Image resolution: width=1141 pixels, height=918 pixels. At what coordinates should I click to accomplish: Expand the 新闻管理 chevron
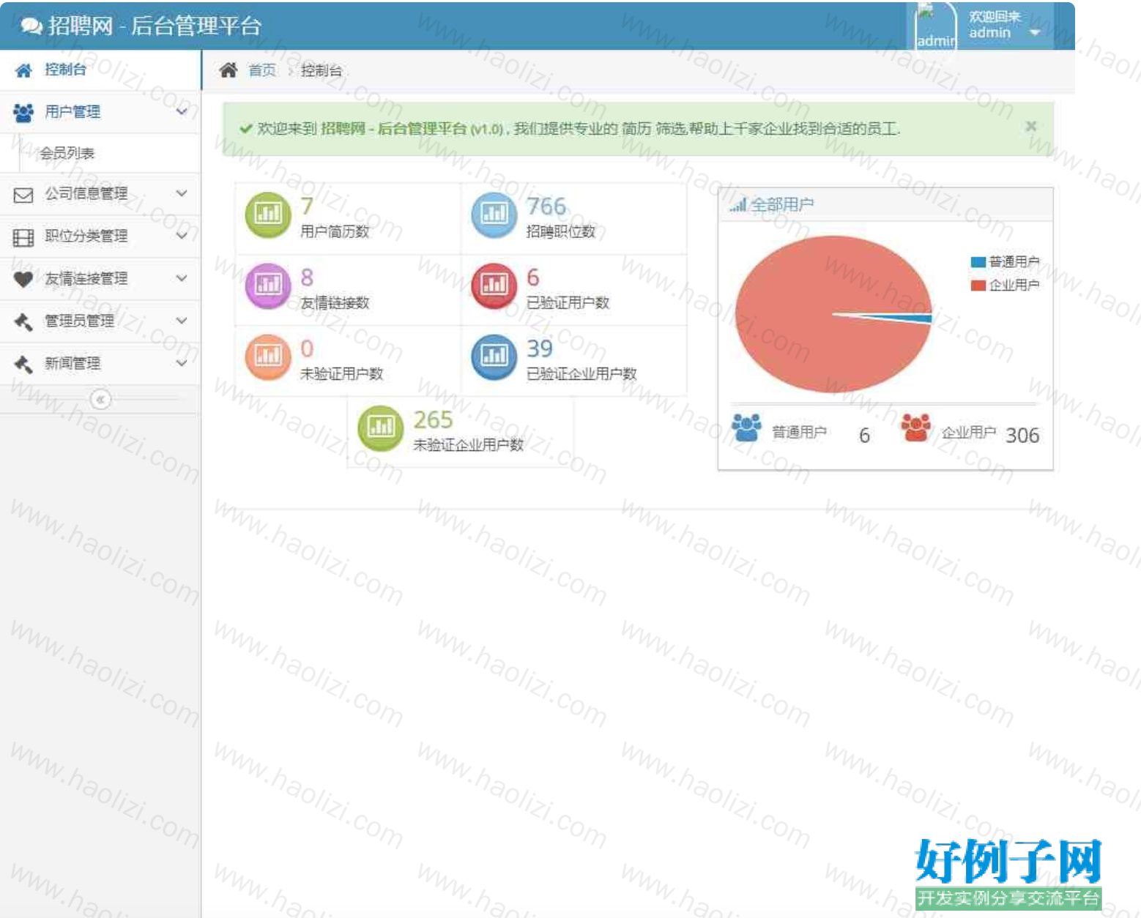pyautogui.click(x=182, y=363)
